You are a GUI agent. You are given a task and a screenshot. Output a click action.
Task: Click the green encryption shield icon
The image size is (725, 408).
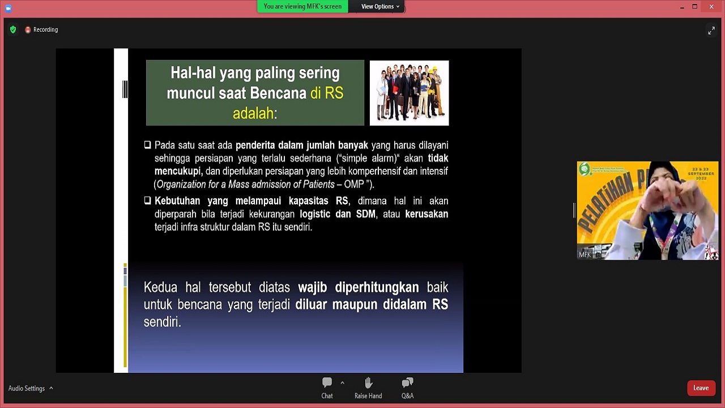pos(13,29)
